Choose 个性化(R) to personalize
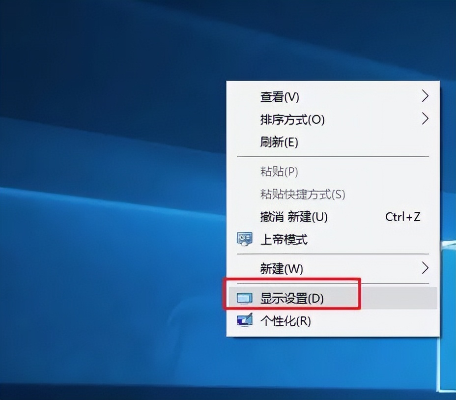This screenshot has height=400, width=456. [285, 322]
